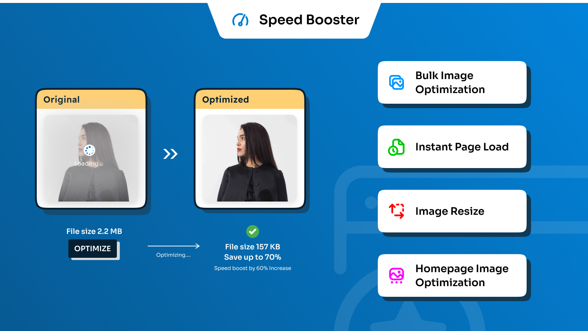Click the OPTIMIZE button
The height and width of the screenshot is (331, 588).
93,249
